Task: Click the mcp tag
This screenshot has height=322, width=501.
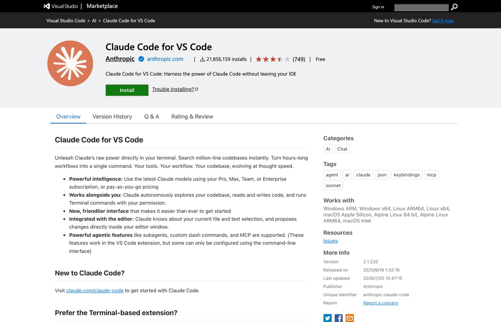Action: pos(432,175)
